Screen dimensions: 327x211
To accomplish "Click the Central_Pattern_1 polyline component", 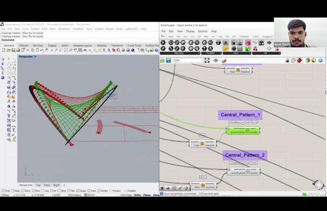I will pos(244,130).
